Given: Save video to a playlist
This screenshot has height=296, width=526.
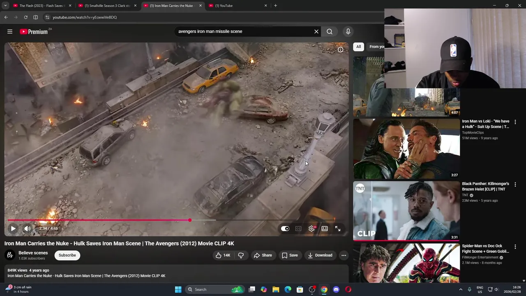Looking at the screenshot, I should (290, 255).
